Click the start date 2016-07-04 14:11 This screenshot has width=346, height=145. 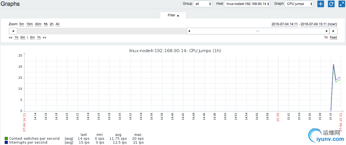coord(285,24)
